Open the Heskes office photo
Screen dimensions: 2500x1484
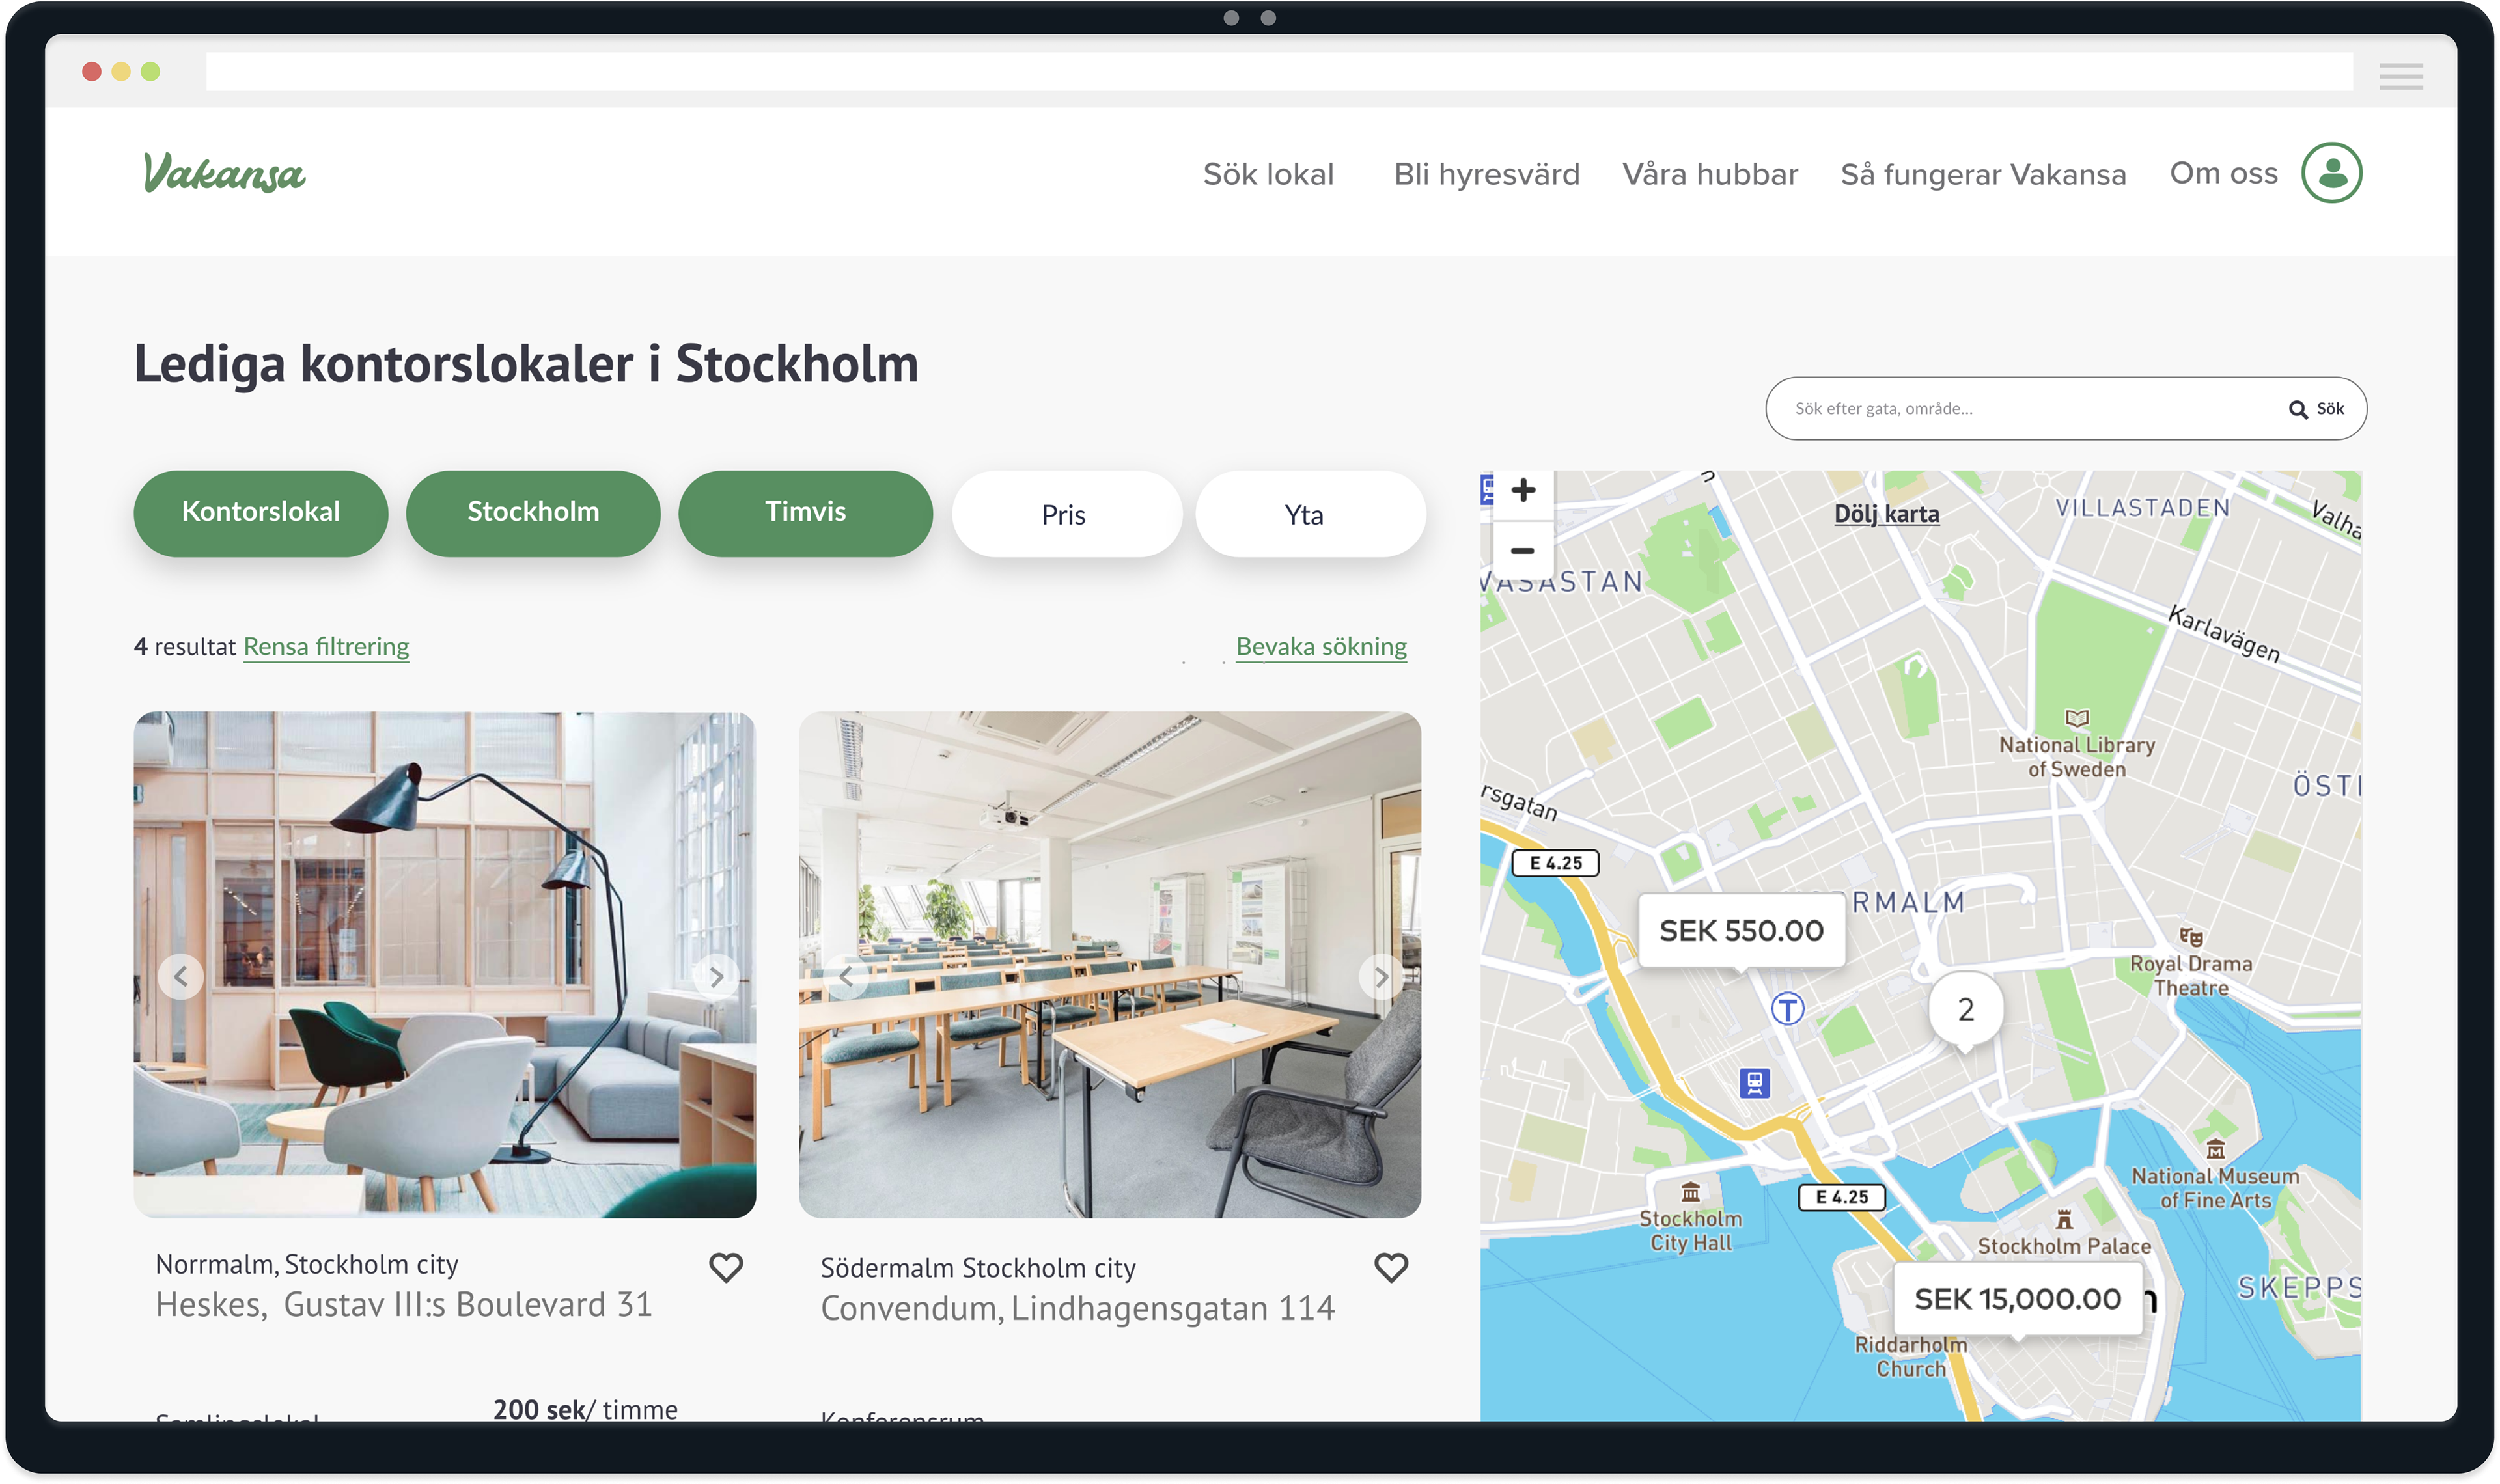(x=445, y=965)
